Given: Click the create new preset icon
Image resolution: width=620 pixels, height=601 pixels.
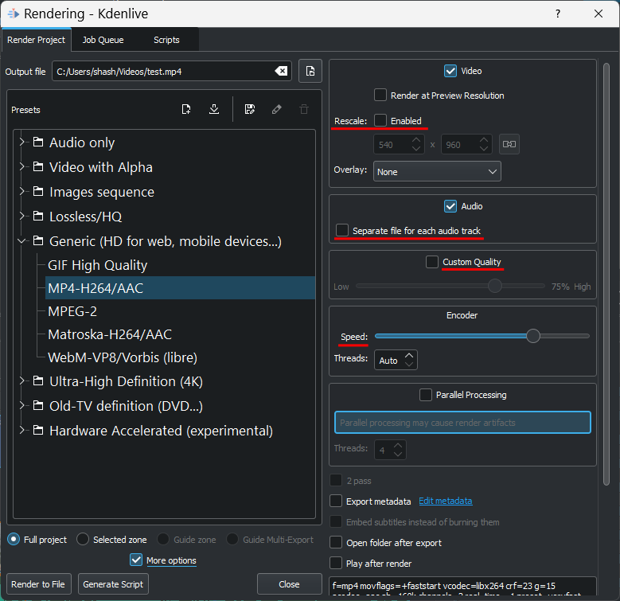Looking at the screenshot, I should [x=186, y=110].
